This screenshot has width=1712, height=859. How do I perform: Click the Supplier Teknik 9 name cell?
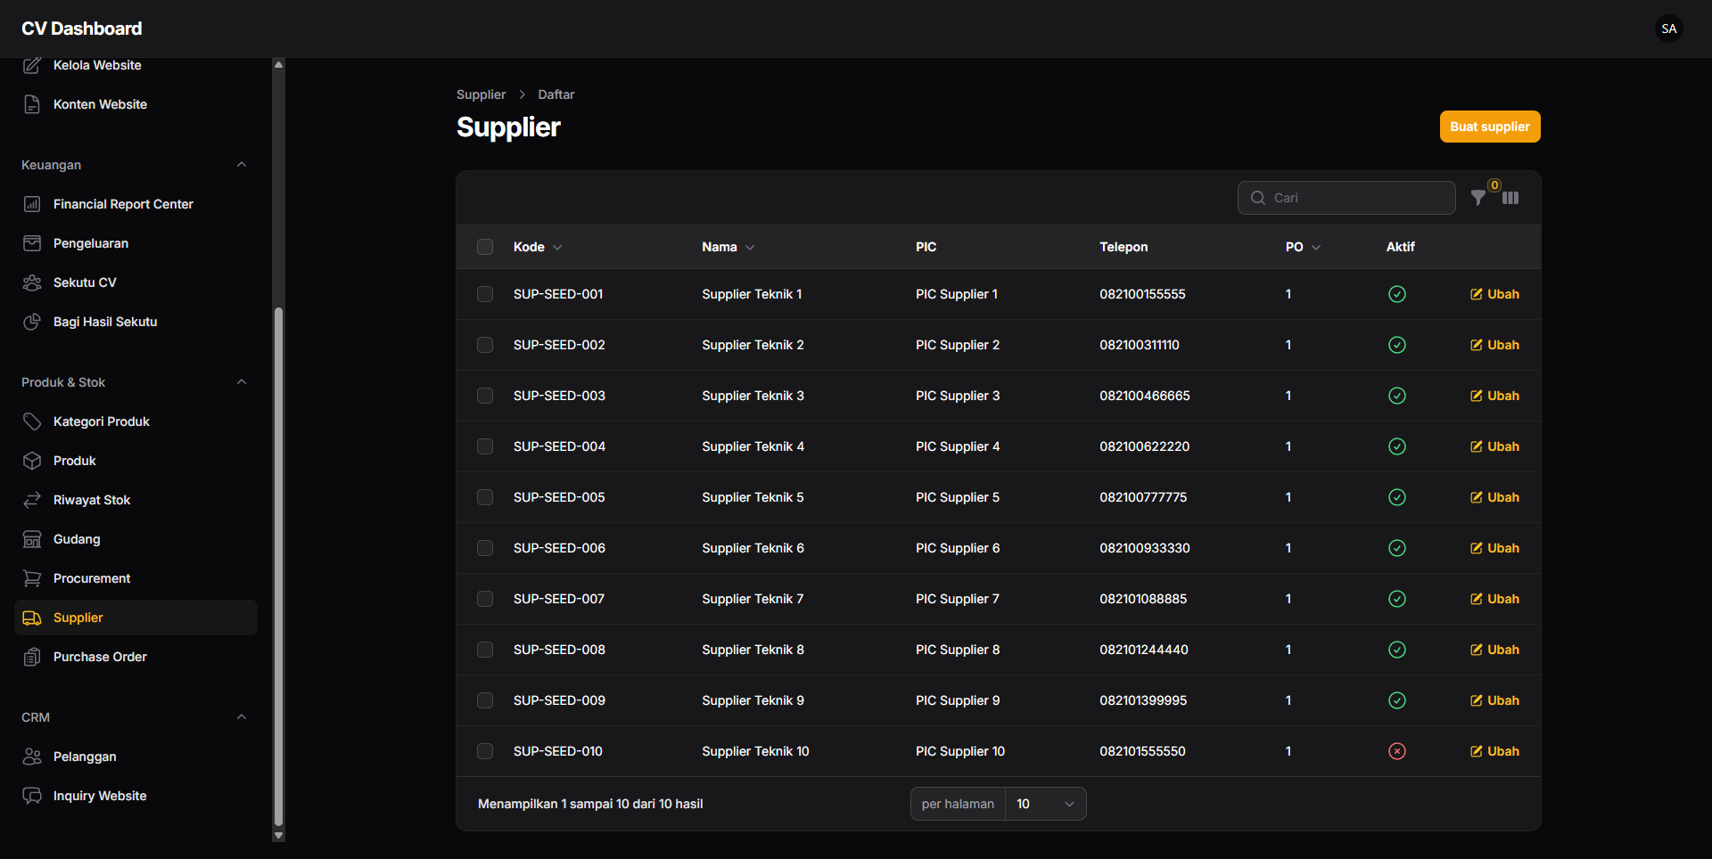753,700
